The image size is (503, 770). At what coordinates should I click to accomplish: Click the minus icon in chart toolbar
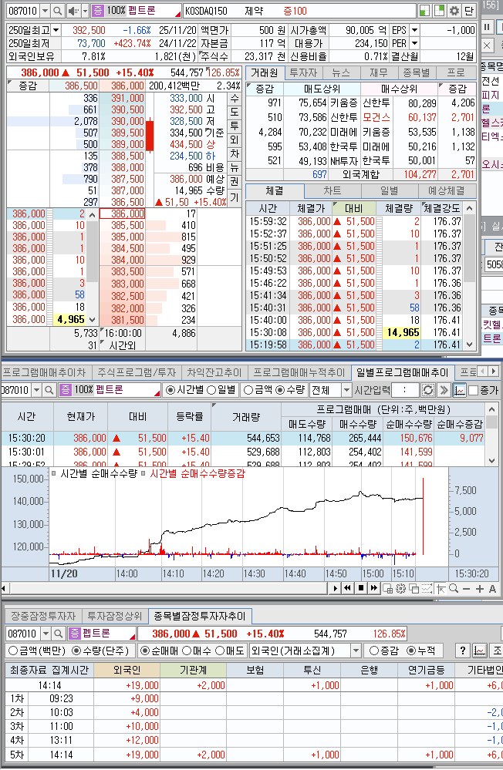pos(466,588)
